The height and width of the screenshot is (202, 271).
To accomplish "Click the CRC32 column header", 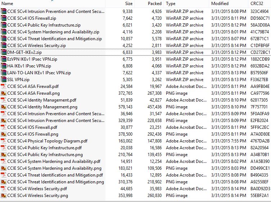I will (x=259, y=4).
